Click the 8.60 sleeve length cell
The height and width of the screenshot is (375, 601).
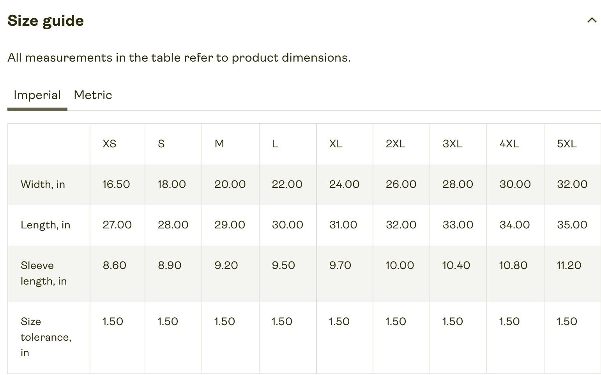click(115, 265)
